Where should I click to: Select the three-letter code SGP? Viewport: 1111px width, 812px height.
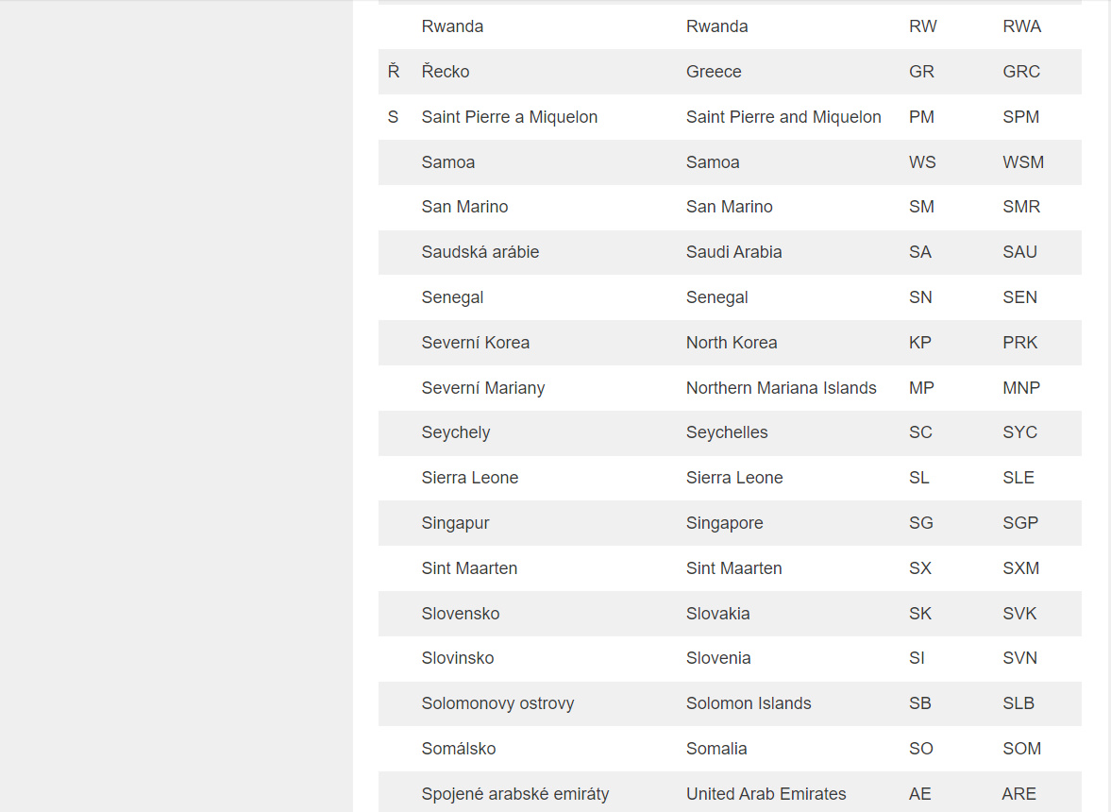tap(1019, 523)
